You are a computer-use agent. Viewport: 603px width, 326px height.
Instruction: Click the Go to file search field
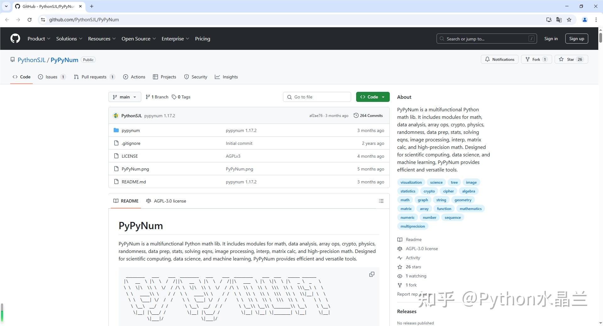[x=317, y=97]
